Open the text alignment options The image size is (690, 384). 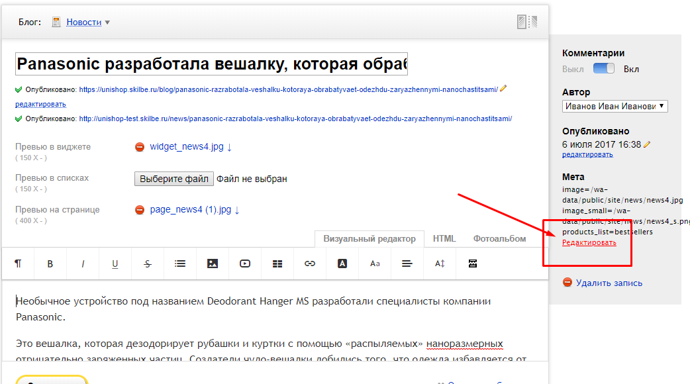click(407, 264)
